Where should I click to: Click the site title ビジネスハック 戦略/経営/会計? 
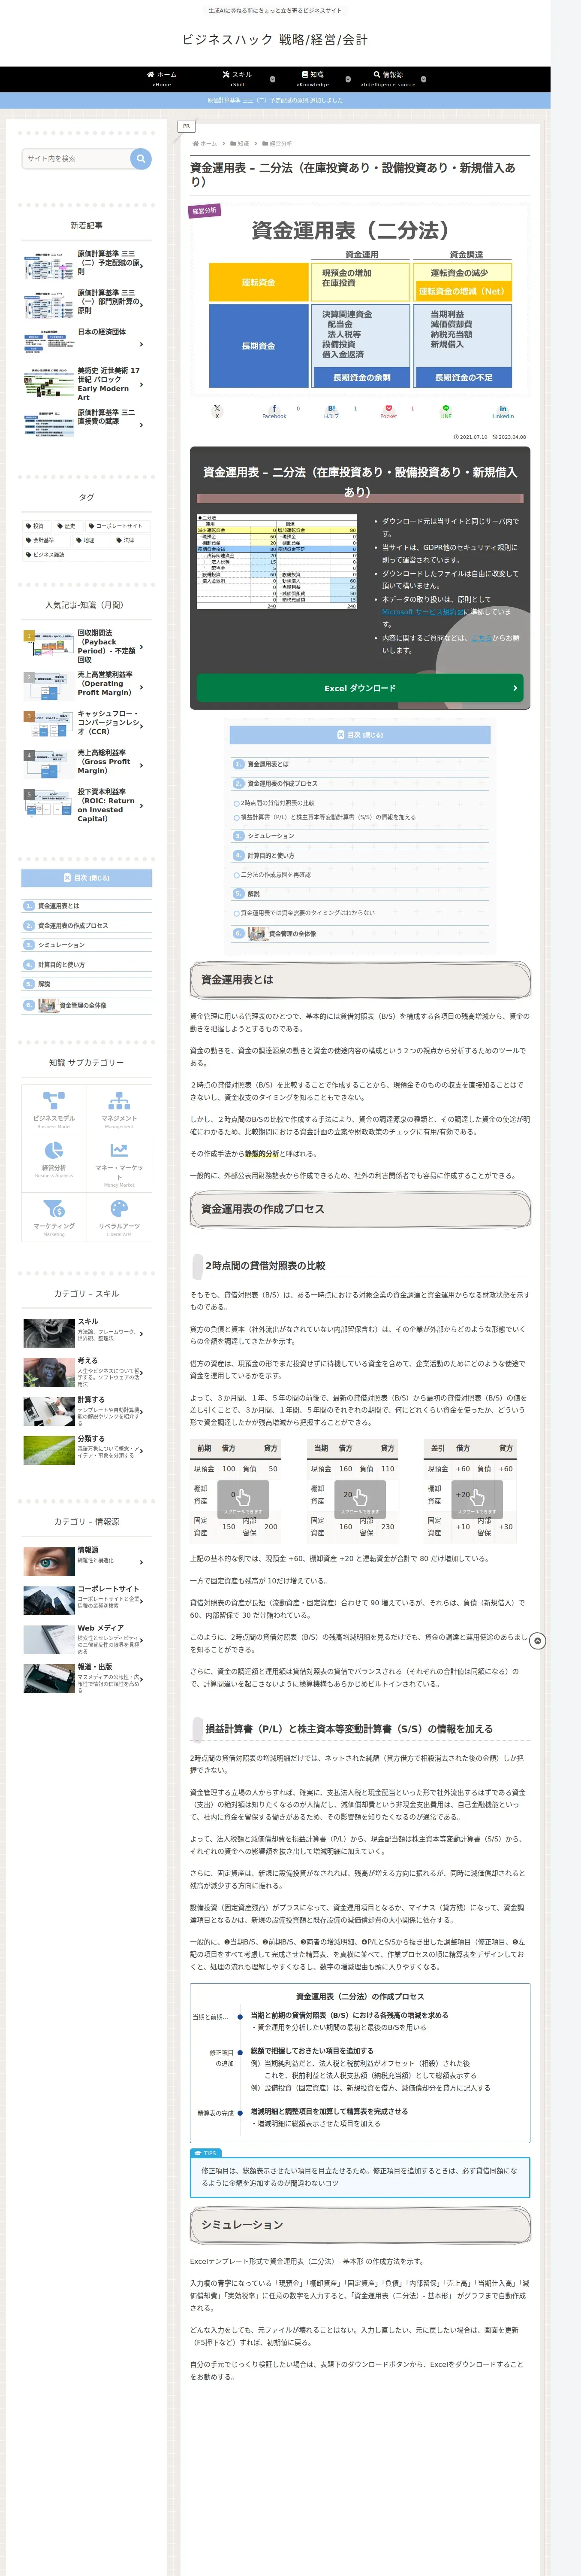tap(274, 39)
